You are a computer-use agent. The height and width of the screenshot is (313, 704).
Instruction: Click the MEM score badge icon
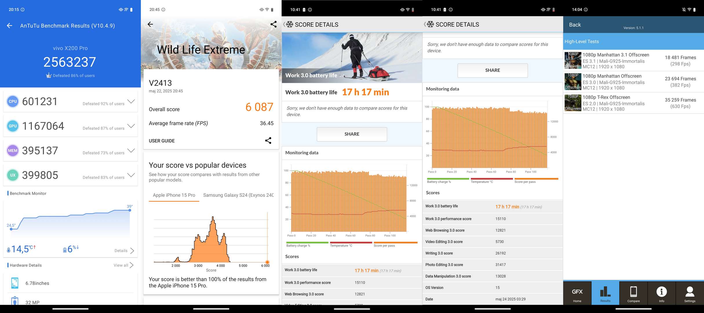(13, 151)
